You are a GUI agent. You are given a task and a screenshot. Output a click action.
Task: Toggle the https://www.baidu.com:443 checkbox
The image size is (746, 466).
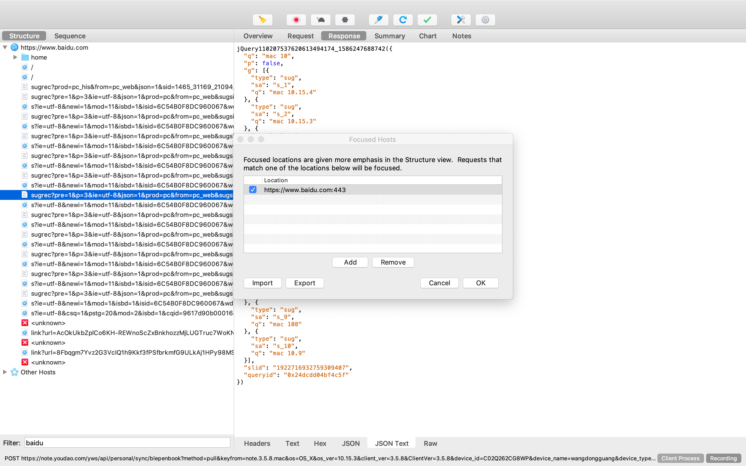pos(253,190)
